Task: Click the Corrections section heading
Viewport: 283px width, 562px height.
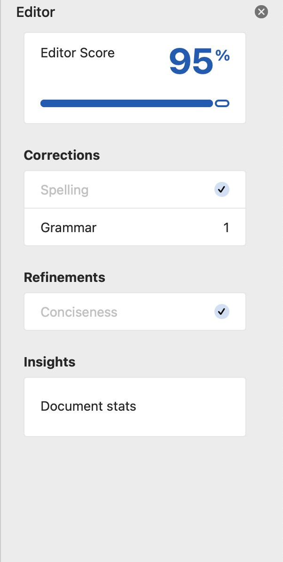Action: click(62, 155)
